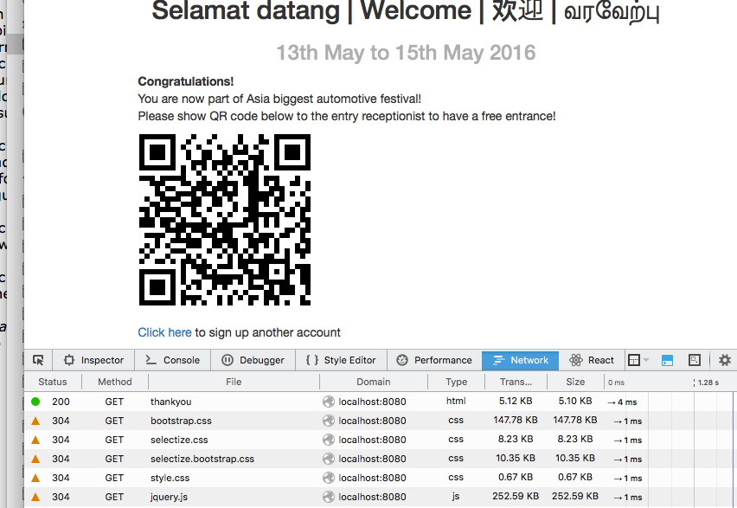Open the Style Editor tab

click(340, 360)
